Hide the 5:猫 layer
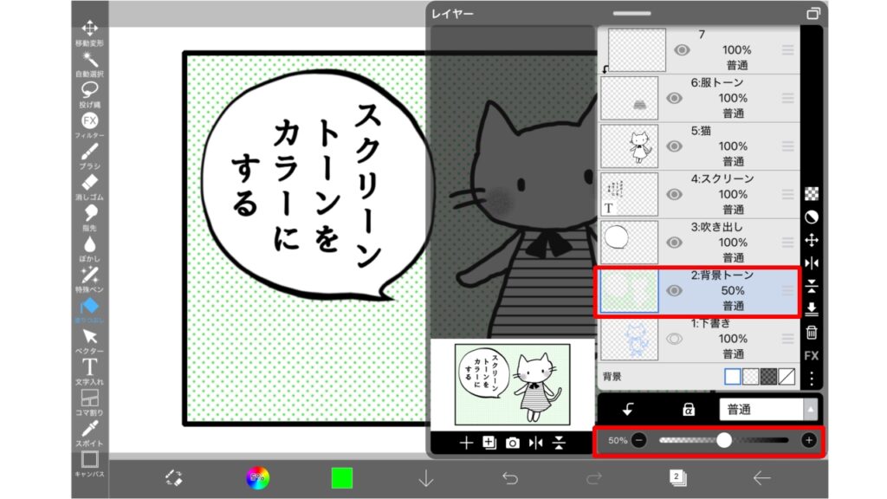This screenshot has width=887, height=499. tap(675, 146)
